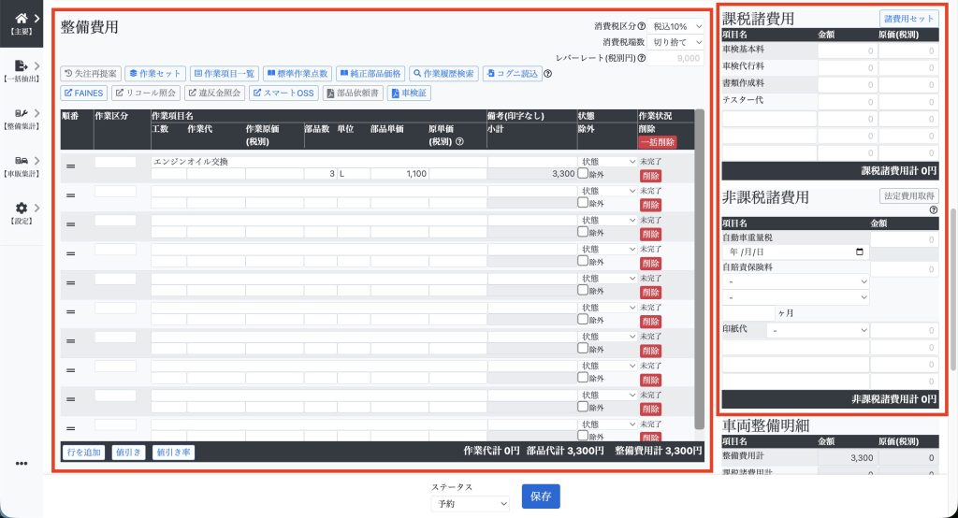Image resolution: width=958 pixels, height=518 pixels.
Task: Open the ステータス 予約 dropdown
Action: 470,503
